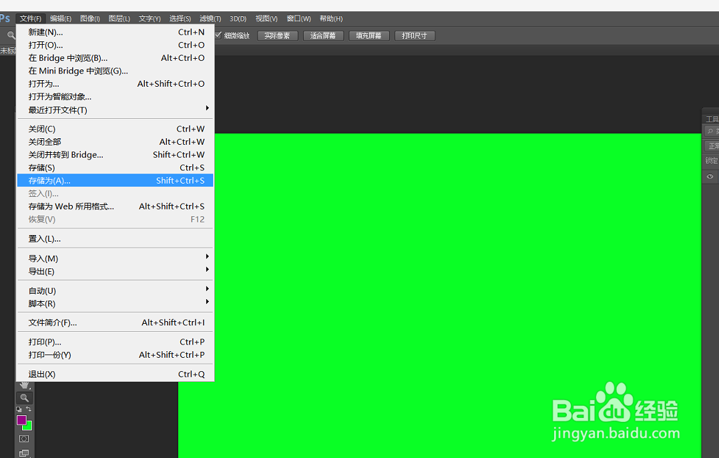The width and height of the screenshot is (719, 458).
Task: Toggle Quick Mask mode icon
Action: [x=24, y=439]
